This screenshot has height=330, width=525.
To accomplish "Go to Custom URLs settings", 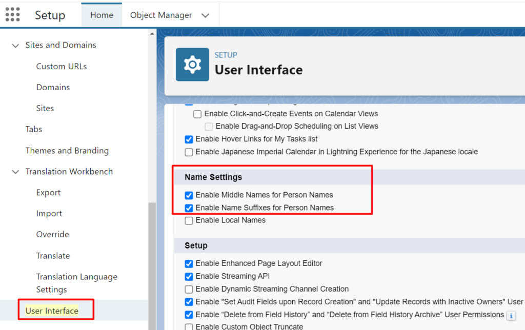I will tap(62, 67).
